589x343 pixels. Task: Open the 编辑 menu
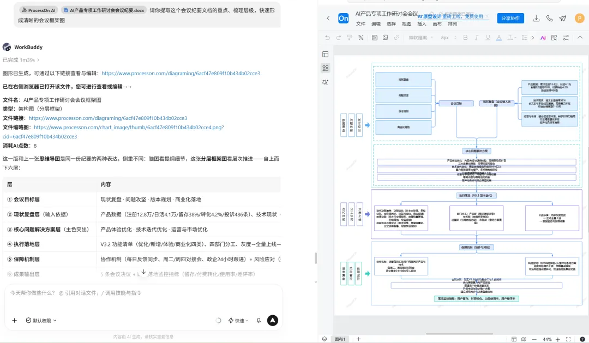[x=376, y=23]
